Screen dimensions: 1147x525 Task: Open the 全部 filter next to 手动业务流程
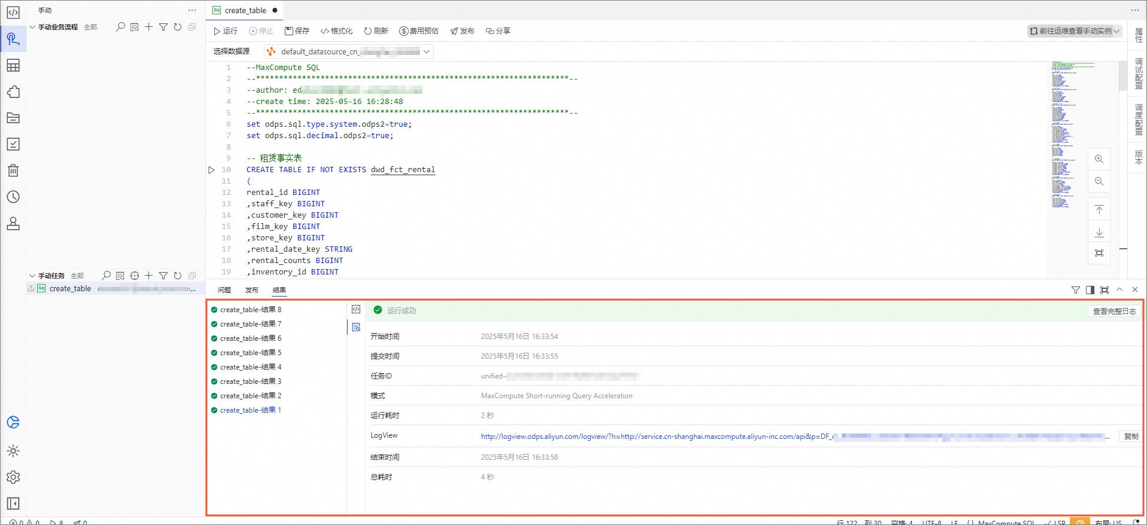(x=90, y=27)
